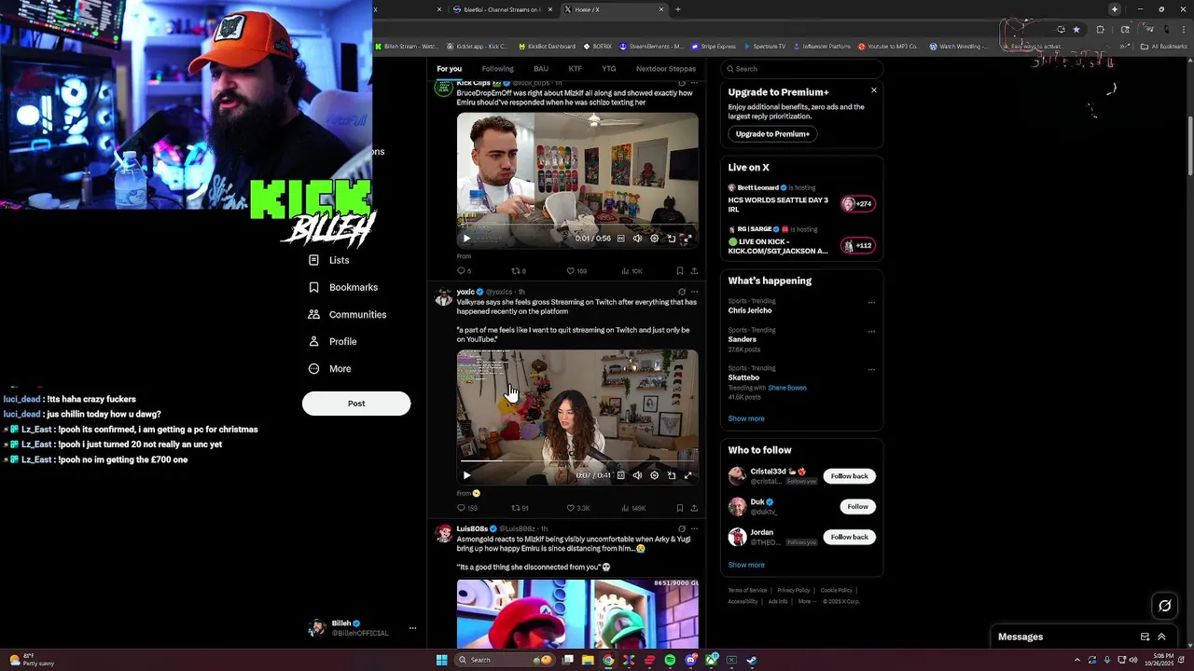
Task: Compose new message in Messages bar
Action: tap(1145, 637)
